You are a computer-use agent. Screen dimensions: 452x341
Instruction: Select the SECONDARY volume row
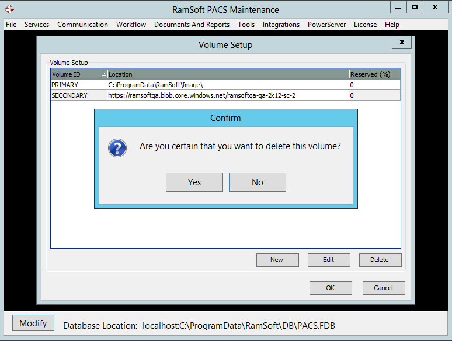tap(78, 95)
